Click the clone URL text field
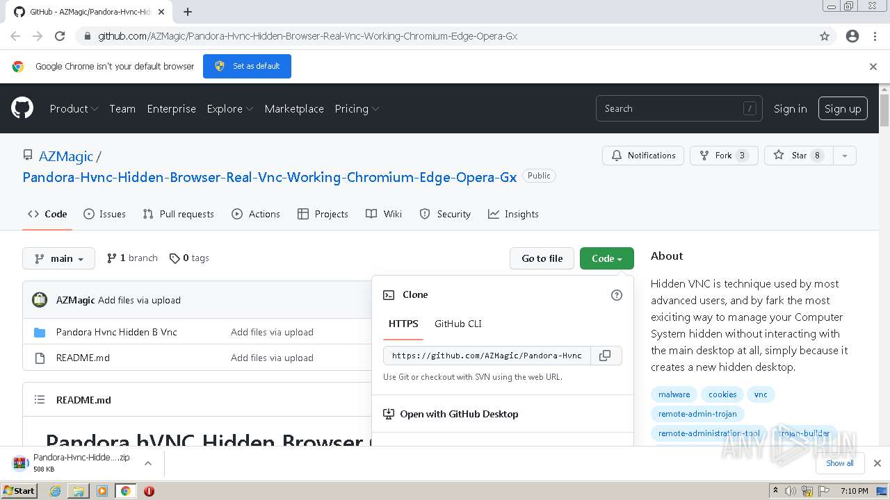Screen dimensions: 890x500 click(x=487, y=356)
